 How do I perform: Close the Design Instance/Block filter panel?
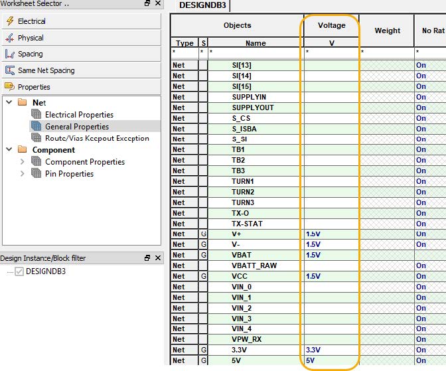[158, 258]
